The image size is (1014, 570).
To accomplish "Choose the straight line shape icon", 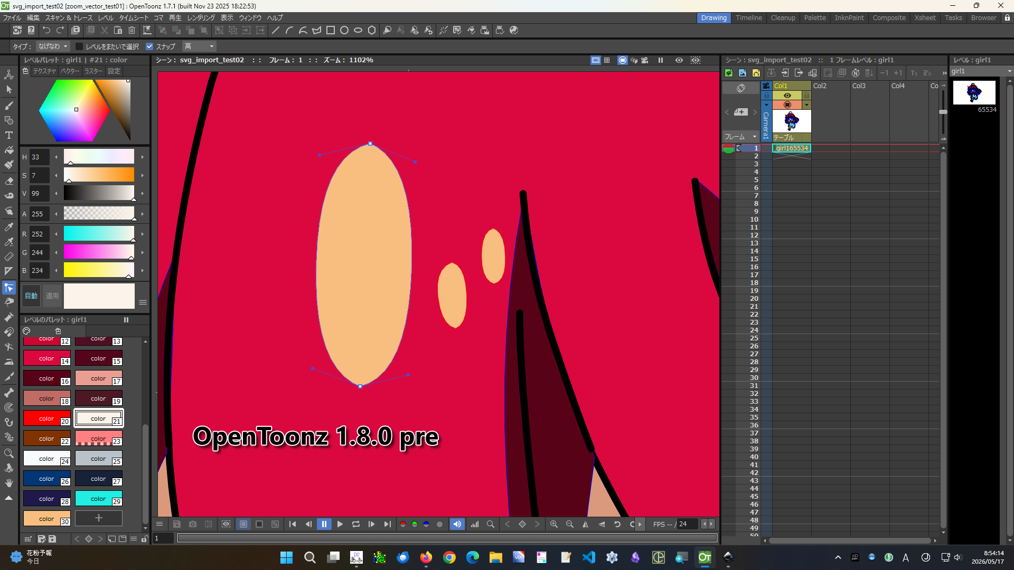I will (x=276, y=30).
